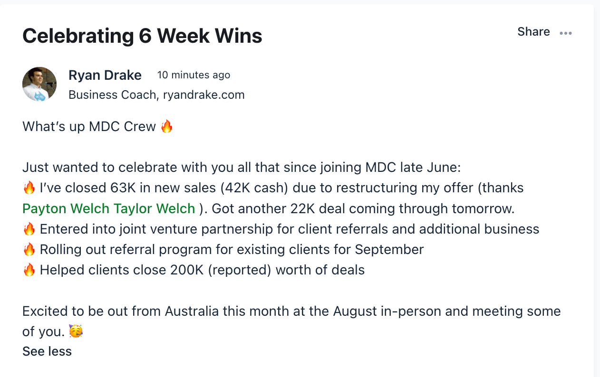Viewport: 600px width, 377px height.
Task: Click the "Celebrating 6 Week Wins" post title
Action: tap(142, 36)
